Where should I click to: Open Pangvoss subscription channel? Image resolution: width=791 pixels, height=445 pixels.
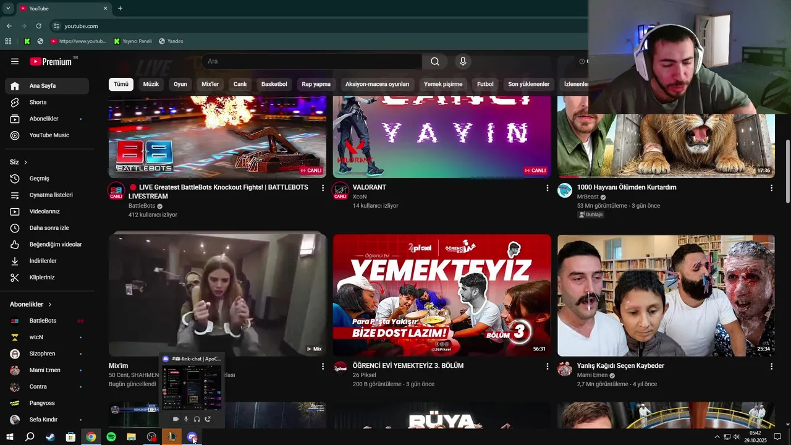[x=47, y=403]
